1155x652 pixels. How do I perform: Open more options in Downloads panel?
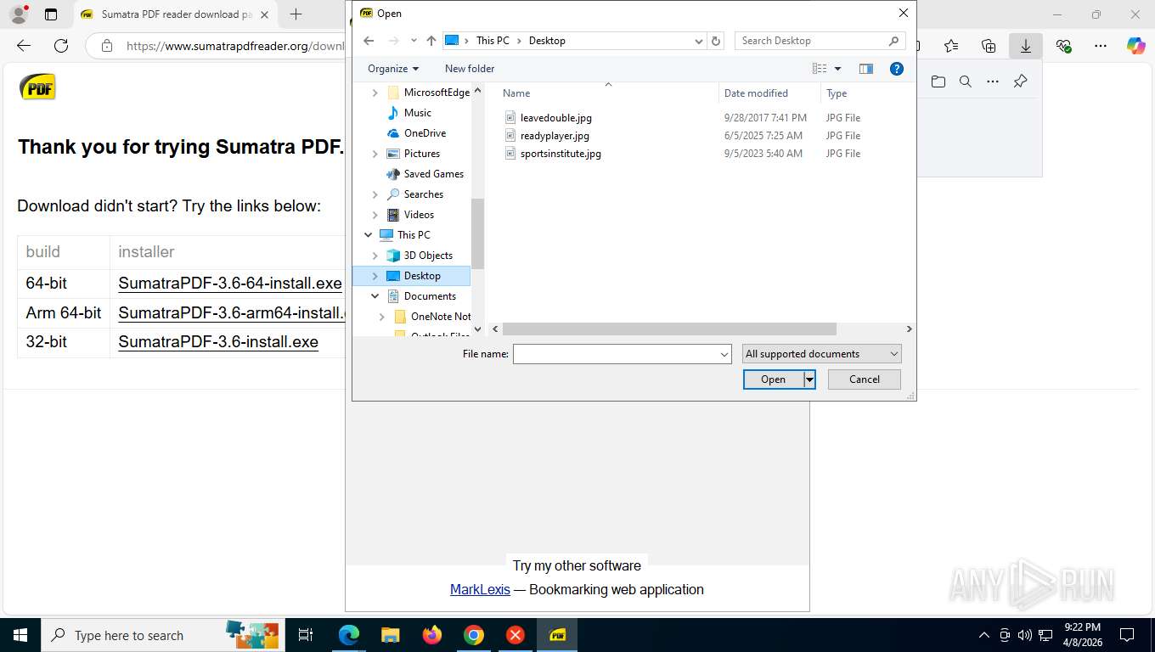tap(993, 81)
